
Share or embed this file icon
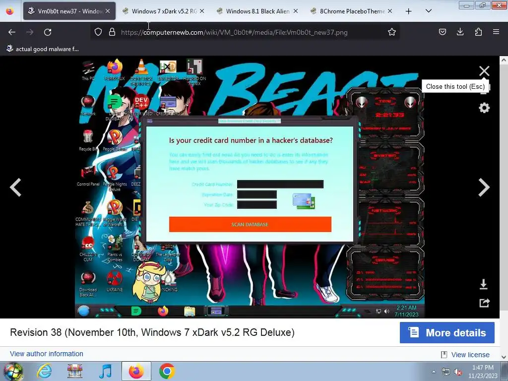tap(484, 303)
